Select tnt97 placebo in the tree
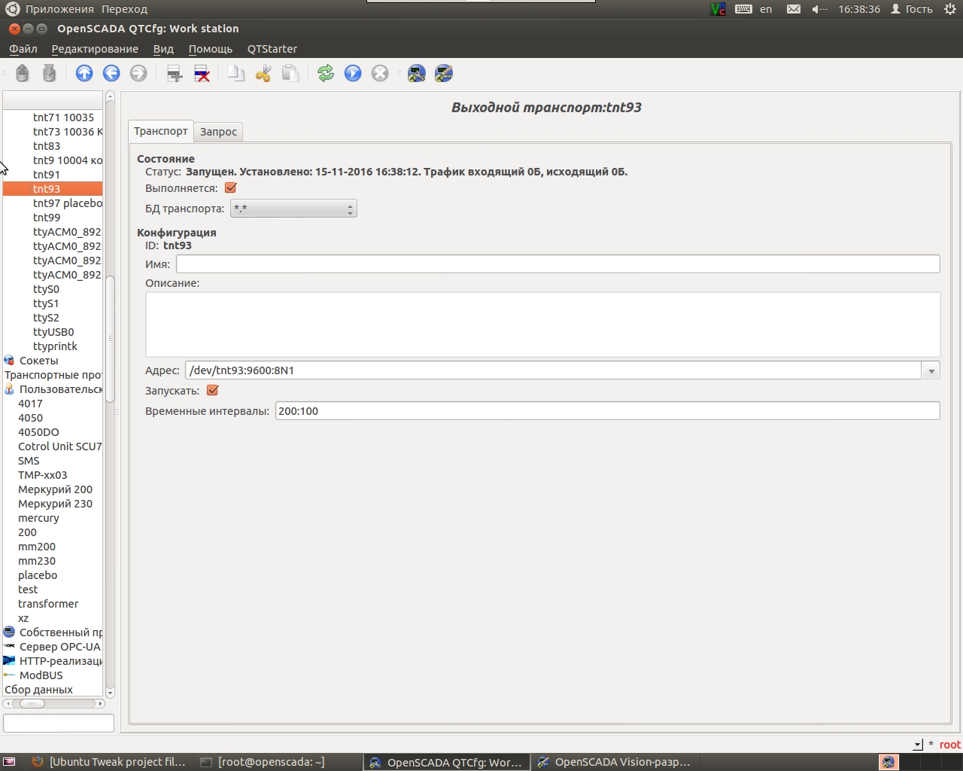Viewport: 963px width, 771px height. (67, 203)
